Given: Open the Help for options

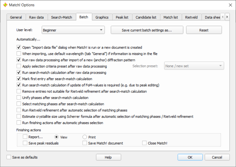Looking at the screenshot, I should pyautogui.click(x=108, y=157).
